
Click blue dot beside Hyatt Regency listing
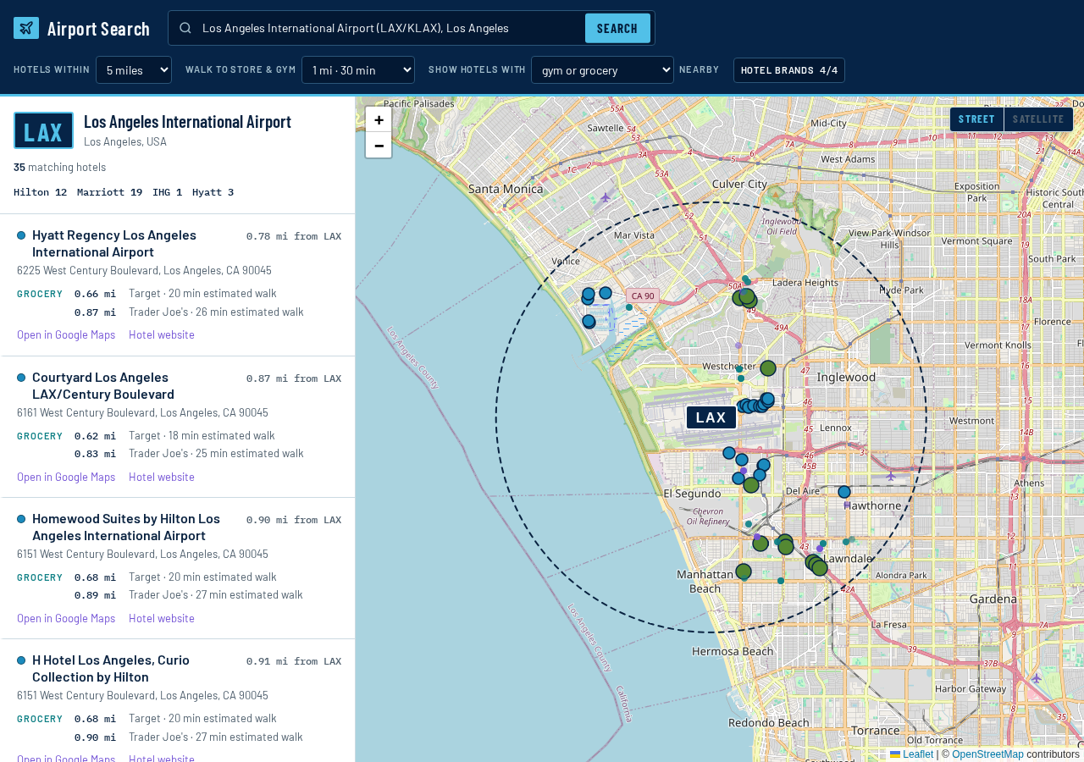(x=21, y=235)
